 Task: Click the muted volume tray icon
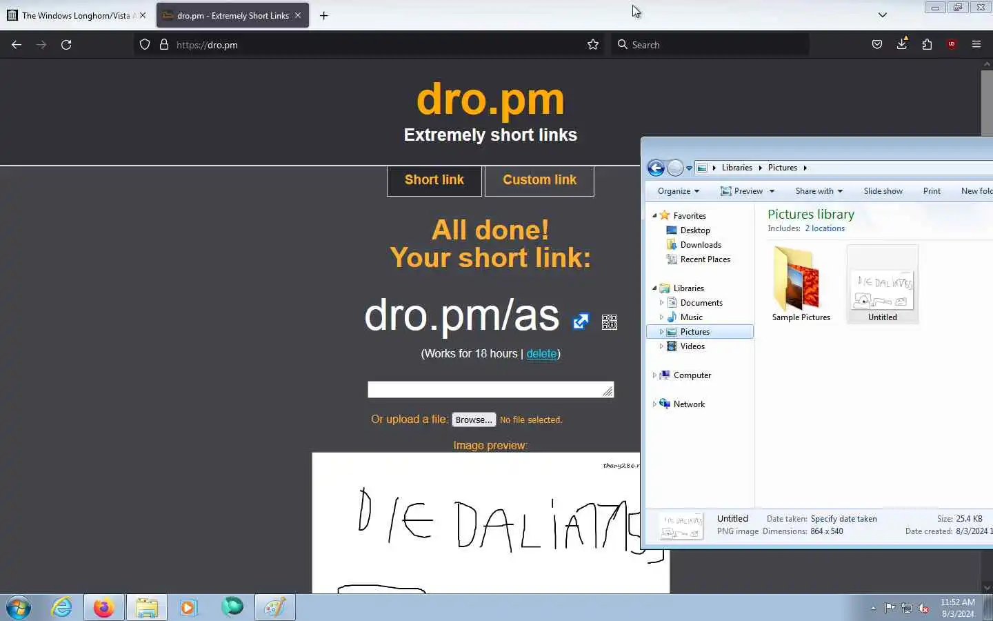coord(923,608)
